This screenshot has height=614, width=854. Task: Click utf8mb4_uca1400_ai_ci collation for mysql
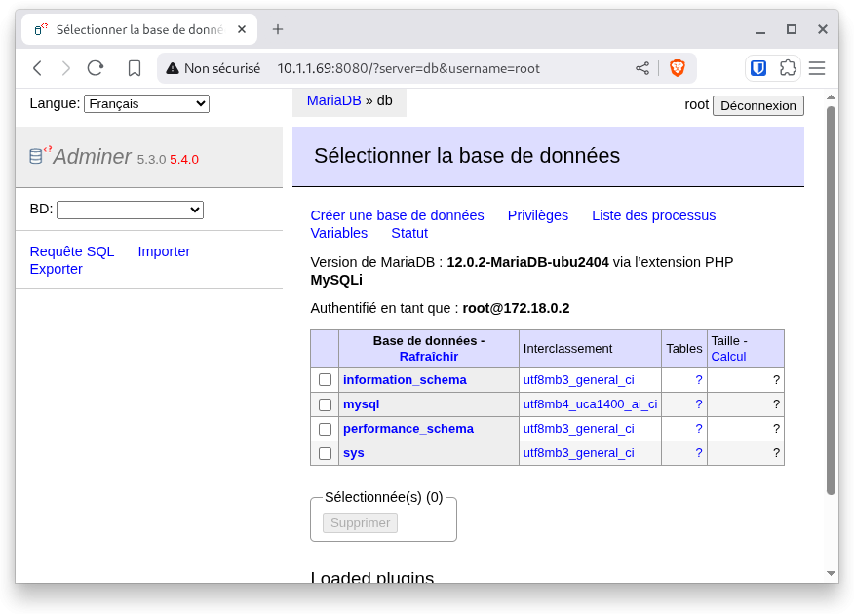click(590, 404)
